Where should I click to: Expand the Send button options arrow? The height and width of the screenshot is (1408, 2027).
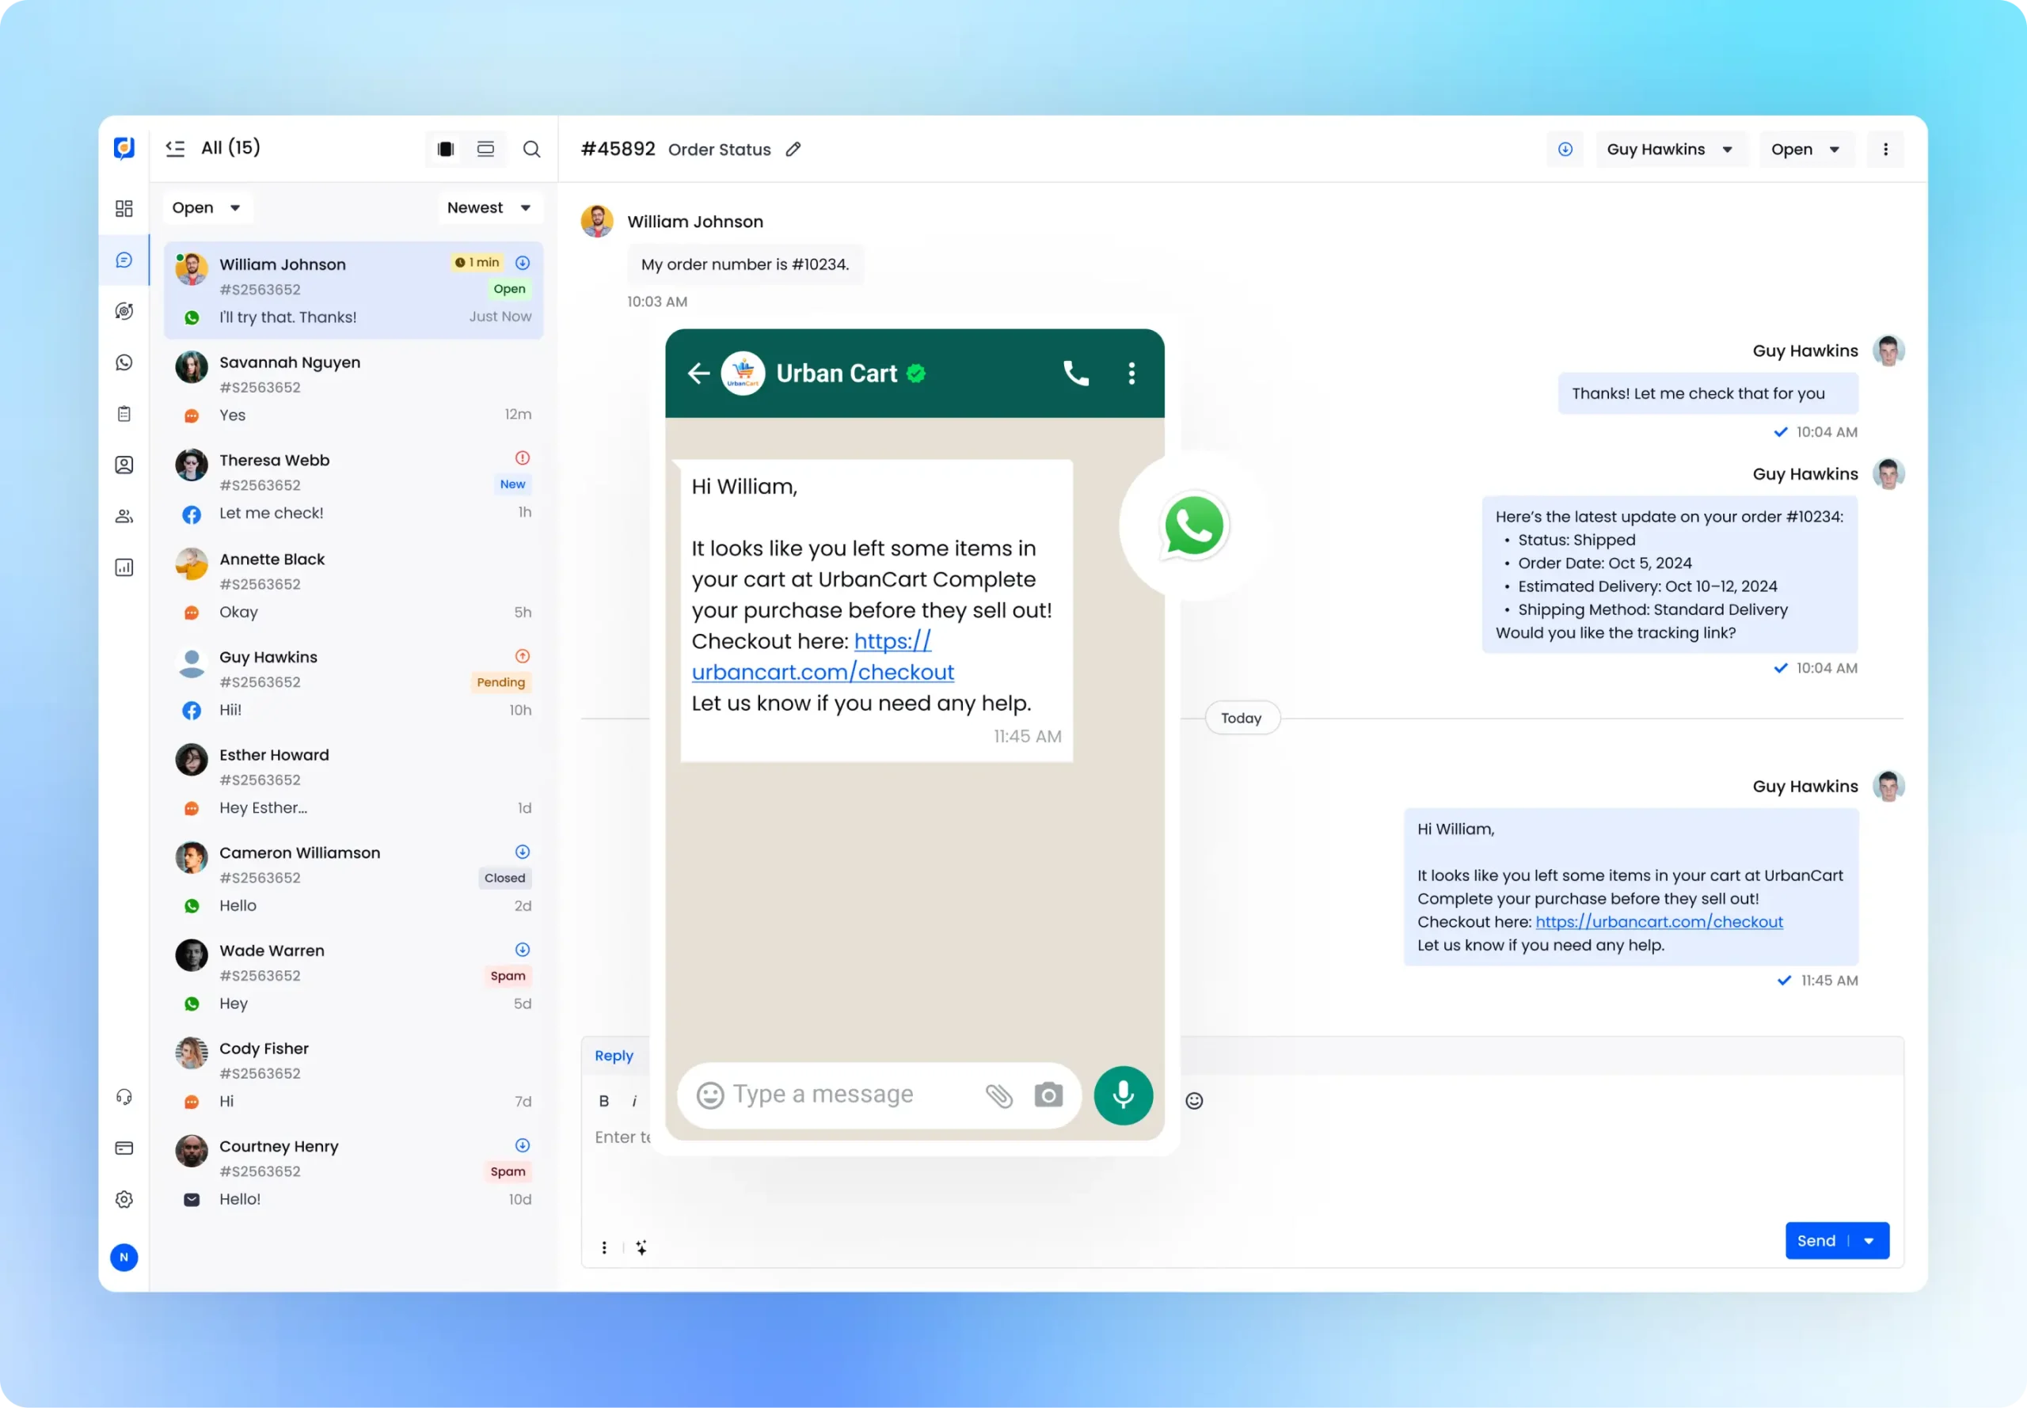click(x=1868, y=1239)
